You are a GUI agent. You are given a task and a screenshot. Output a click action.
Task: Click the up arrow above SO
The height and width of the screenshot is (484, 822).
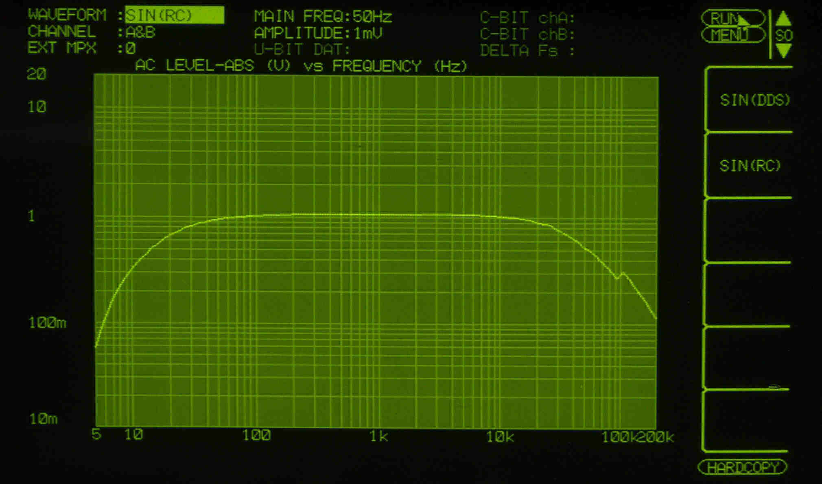click(x=783, y=19)
